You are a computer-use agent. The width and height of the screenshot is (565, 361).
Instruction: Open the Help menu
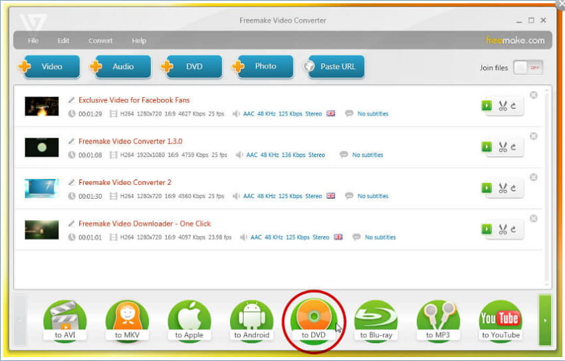click(139, 41)
